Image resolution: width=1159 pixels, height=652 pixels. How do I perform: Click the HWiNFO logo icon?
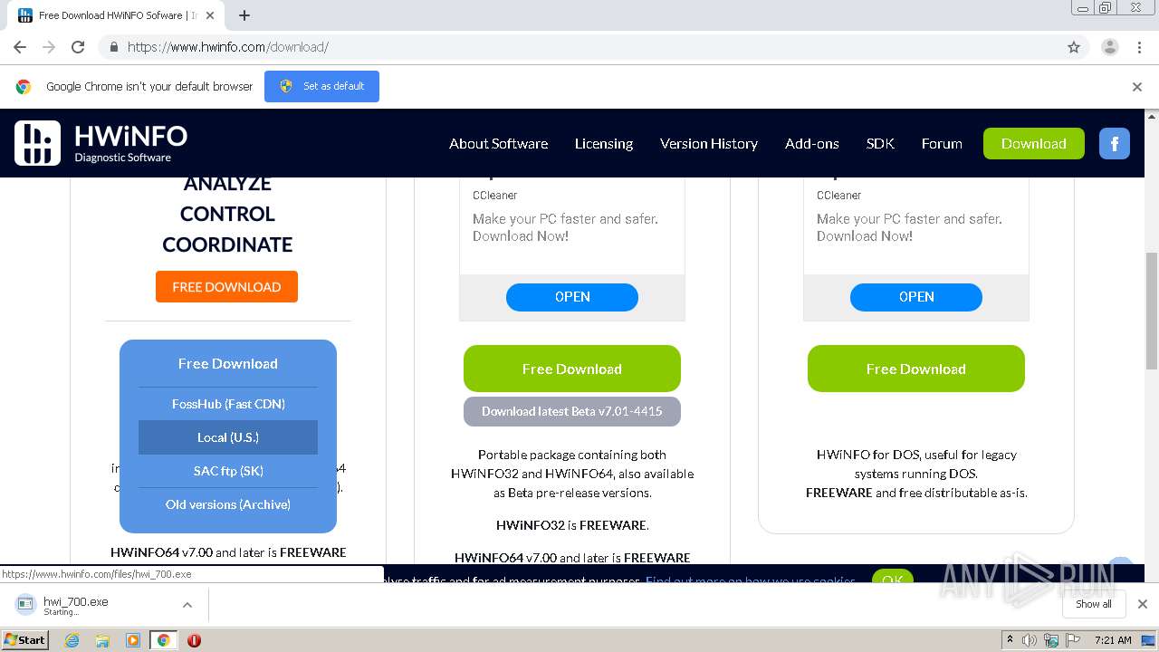click(37, 143)
